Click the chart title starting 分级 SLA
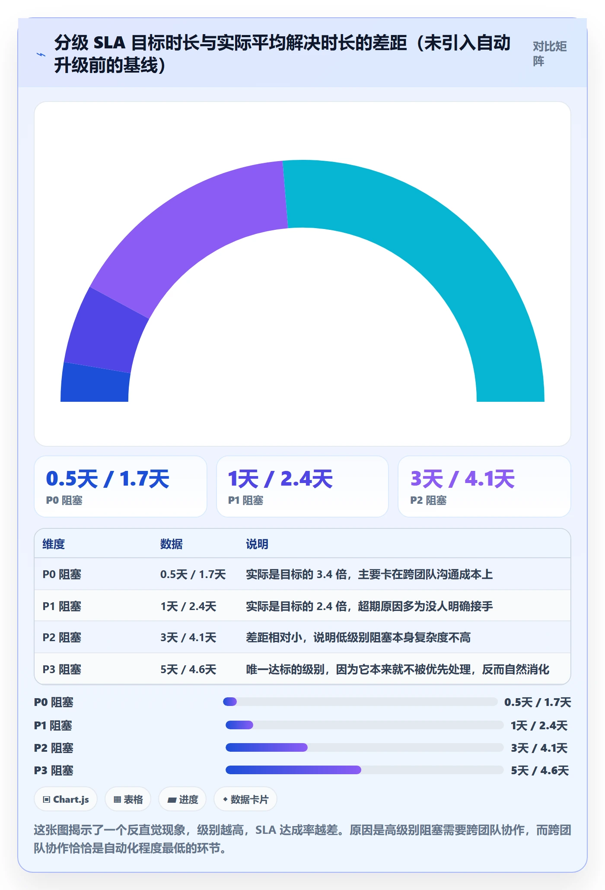 (x=283, y=54)
